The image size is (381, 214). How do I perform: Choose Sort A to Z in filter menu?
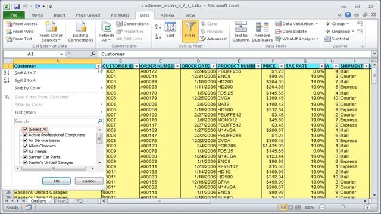click(25, 73)
